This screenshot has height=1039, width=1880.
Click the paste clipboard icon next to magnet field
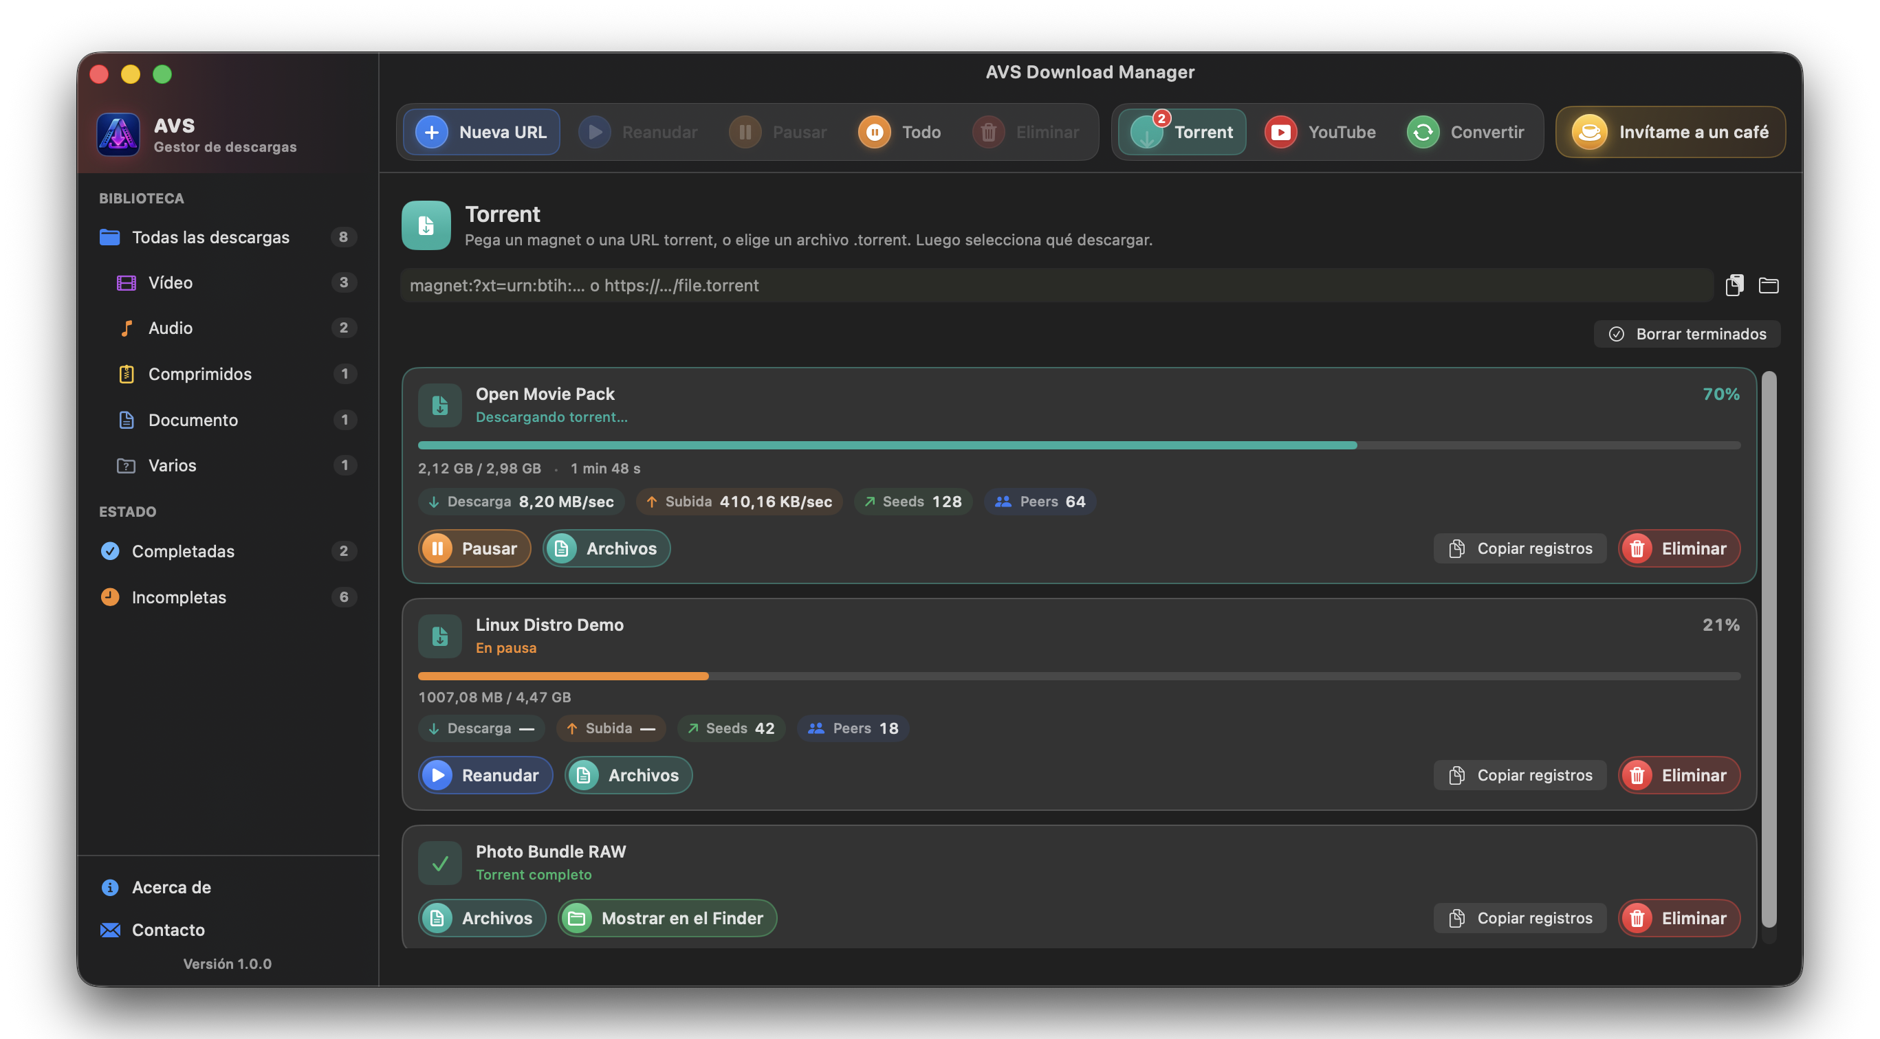[x=1734, y=285]
